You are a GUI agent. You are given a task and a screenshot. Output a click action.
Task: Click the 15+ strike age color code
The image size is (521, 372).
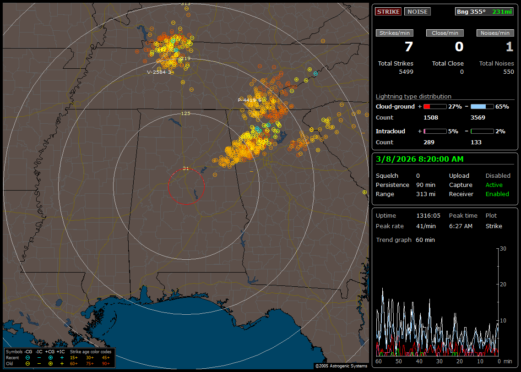[x=74, y=357]
